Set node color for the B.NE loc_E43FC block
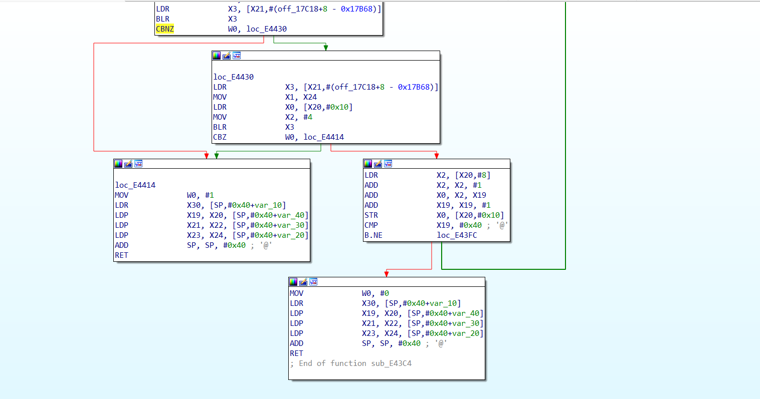Viewport: 760px width, 399px height. coord(368,164)
